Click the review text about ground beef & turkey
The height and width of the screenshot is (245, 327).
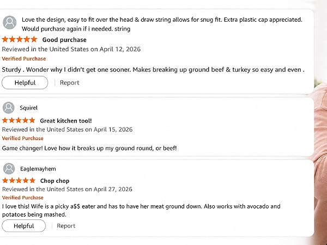153,70
